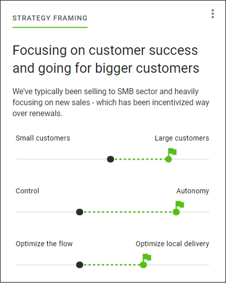Open the Strategy Framing tab heading

point(50,18)
